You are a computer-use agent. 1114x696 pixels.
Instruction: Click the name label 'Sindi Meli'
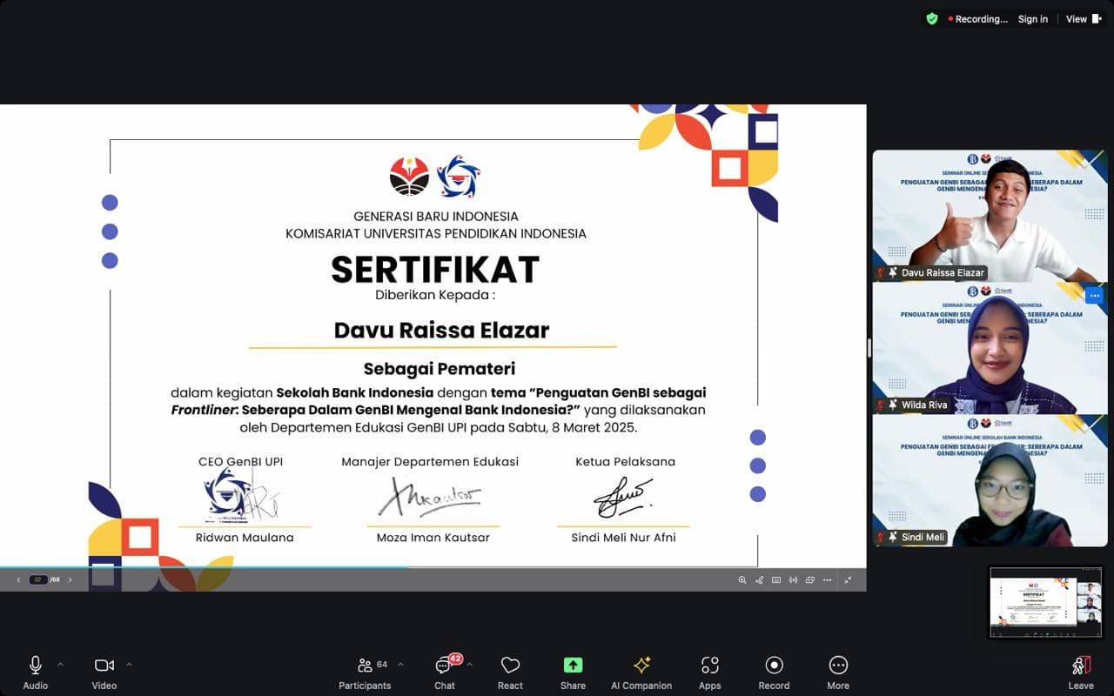(923, 537)
